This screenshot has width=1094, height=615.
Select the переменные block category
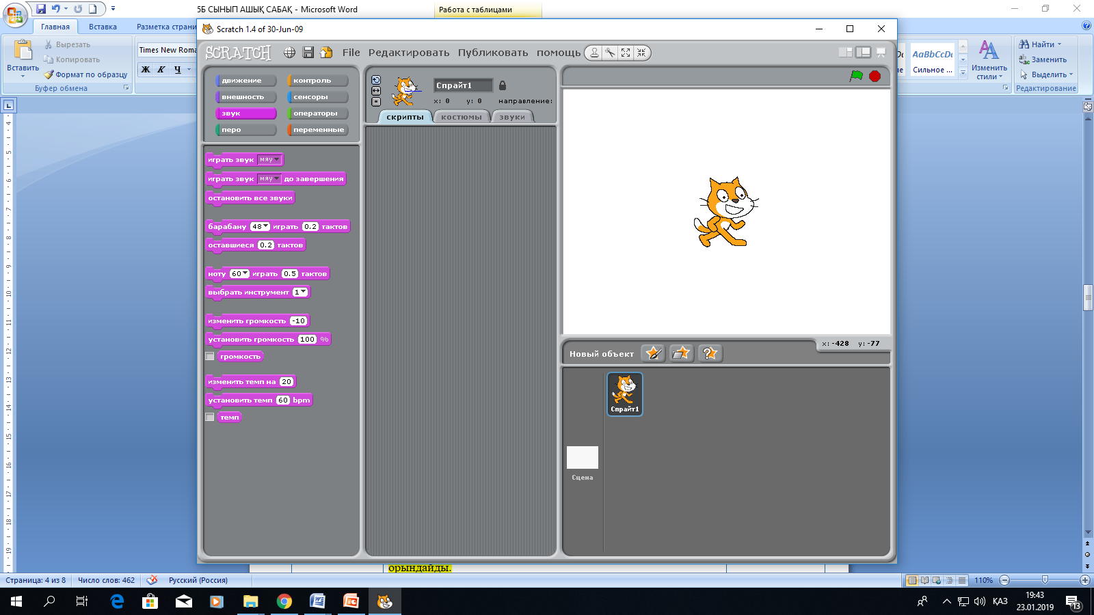tap(318, 130)
